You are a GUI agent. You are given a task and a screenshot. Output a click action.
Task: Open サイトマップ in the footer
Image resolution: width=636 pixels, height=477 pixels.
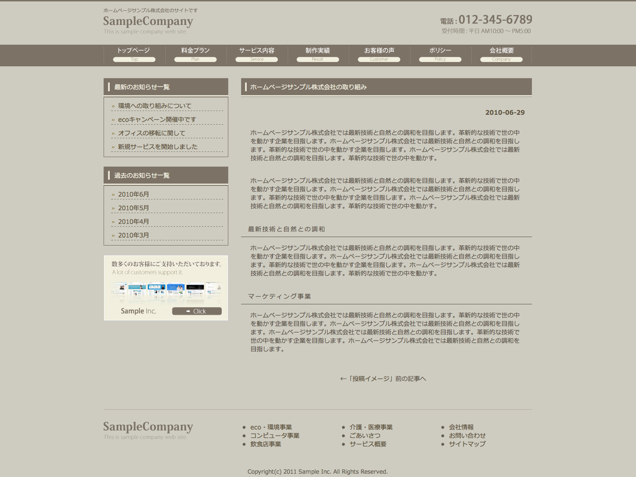pyautogui.click(x=467, y=444)
